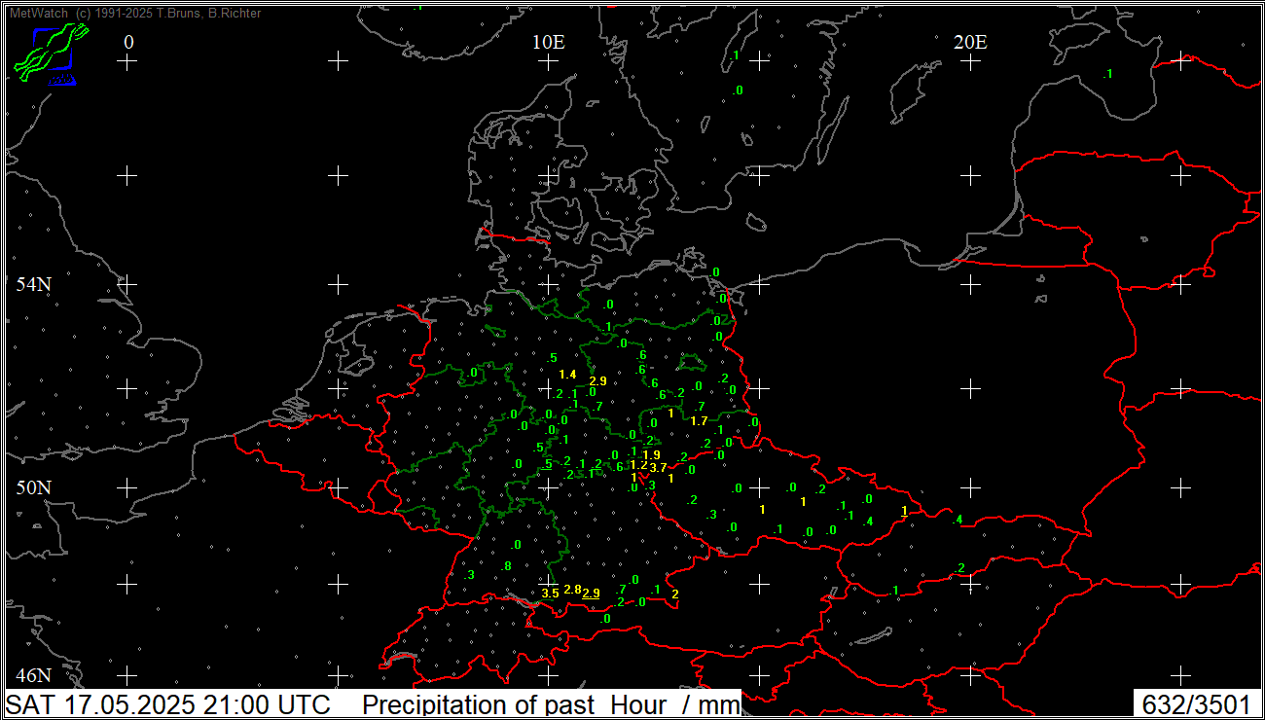The image size is (1265, 720).
Task: Click the "632/3501" station counter
Action: point(1197,704)
